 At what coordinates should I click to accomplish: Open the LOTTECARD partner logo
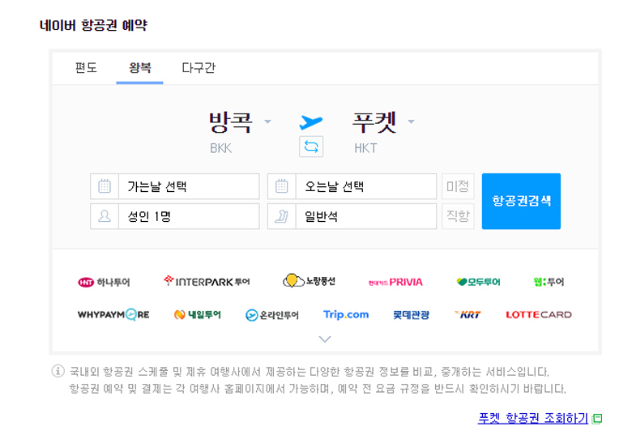tap(539, 314)
